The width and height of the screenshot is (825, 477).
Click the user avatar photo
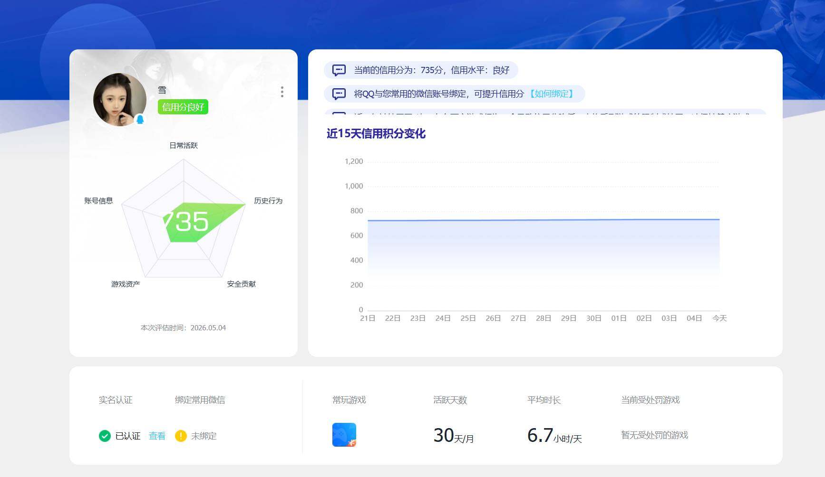pos(120,100)
